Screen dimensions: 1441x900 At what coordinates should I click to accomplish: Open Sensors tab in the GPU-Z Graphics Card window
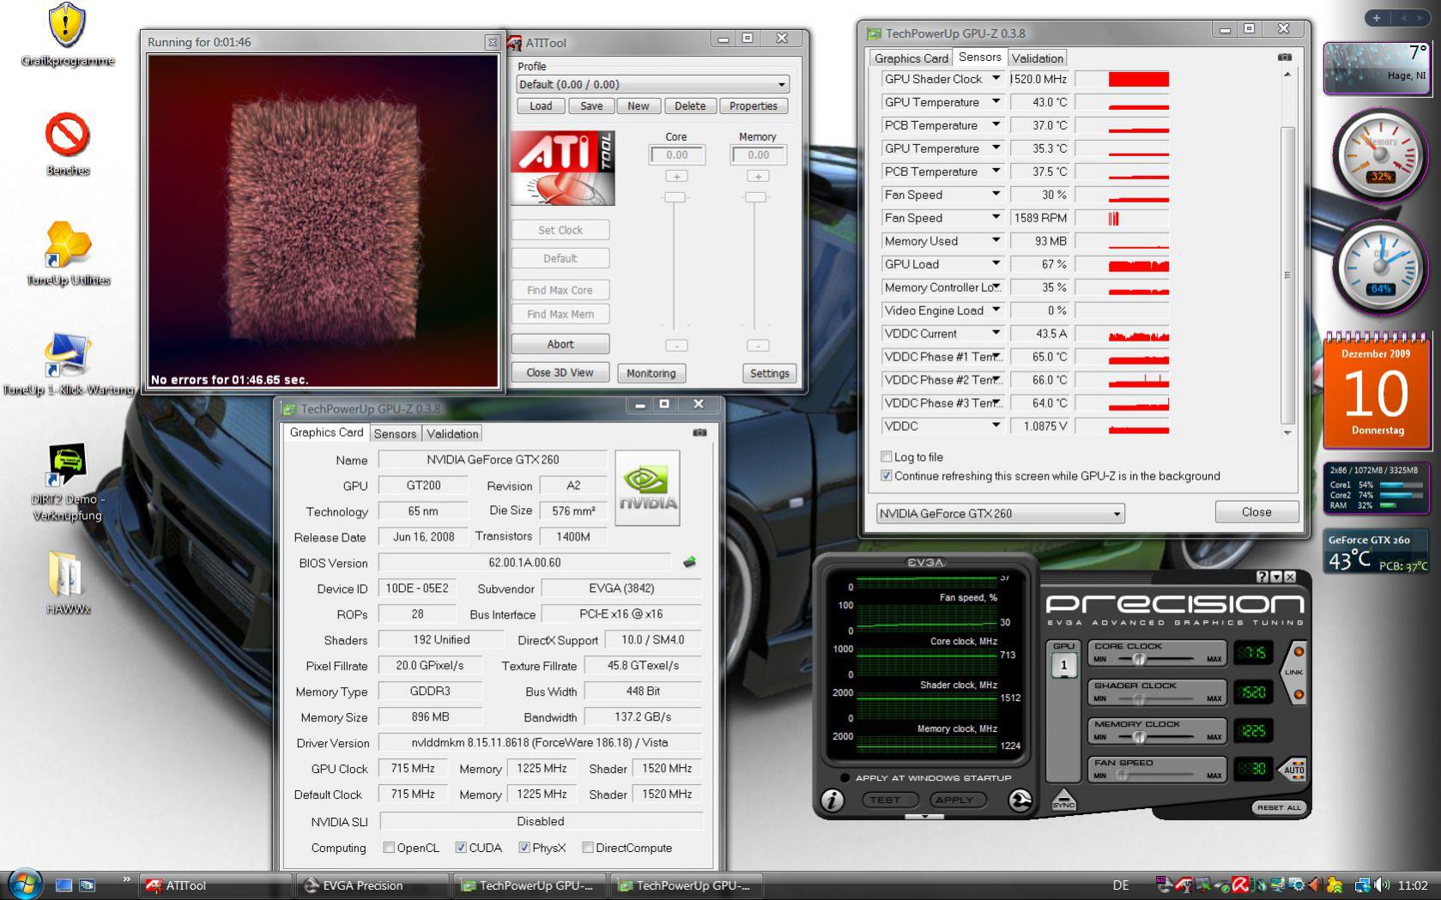(395, 434)
